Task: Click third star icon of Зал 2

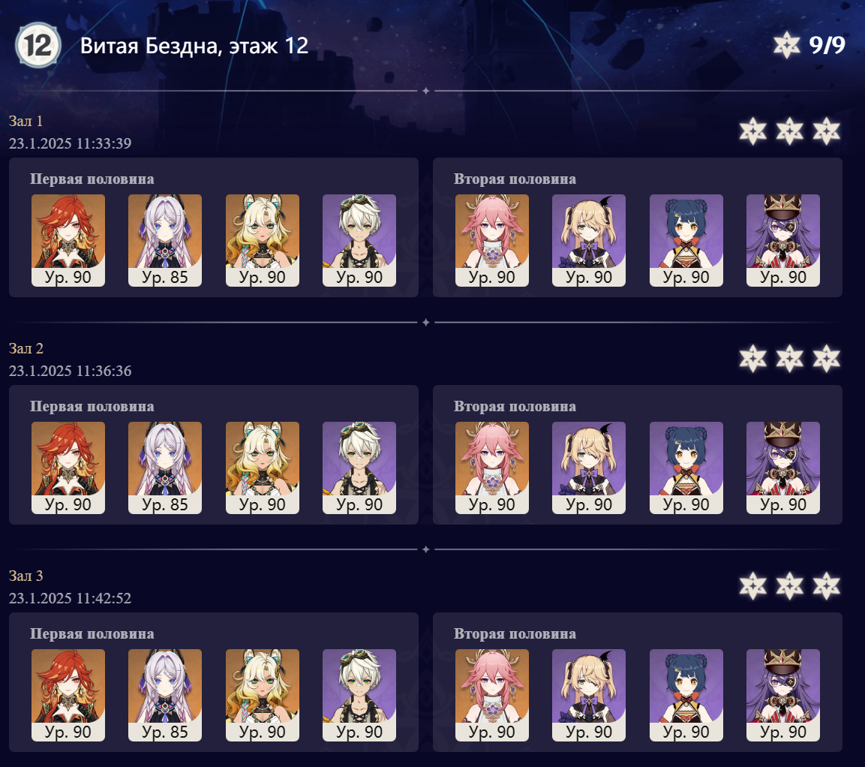Action: click(827, 359)
